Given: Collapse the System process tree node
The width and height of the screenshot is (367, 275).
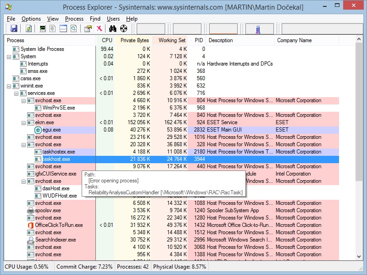Looking at the screenshot, I should point(9,56).
